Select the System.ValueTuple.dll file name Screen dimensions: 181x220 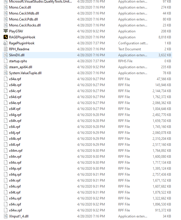pyautogui.click(x=25, y=73)
